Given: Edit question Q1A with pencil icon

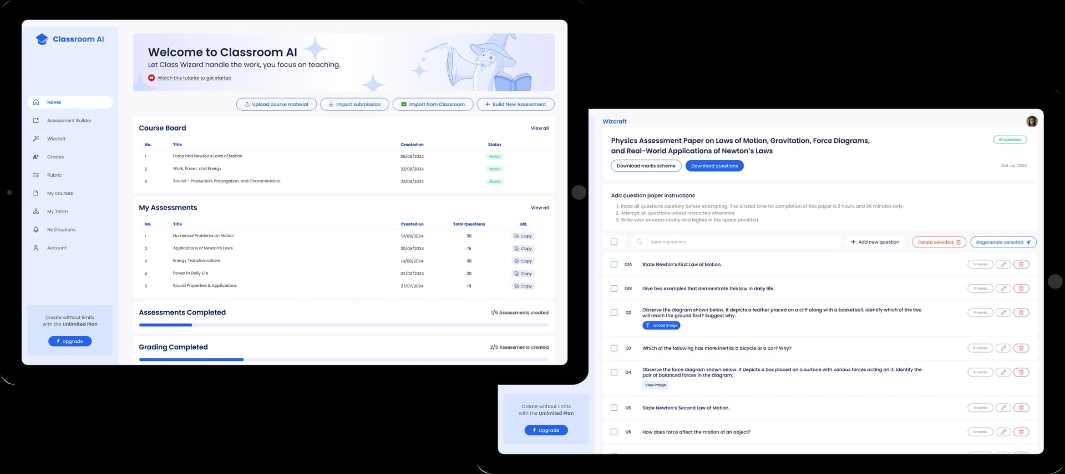Looking at the screenshot, I should (x=1003, y=265).
